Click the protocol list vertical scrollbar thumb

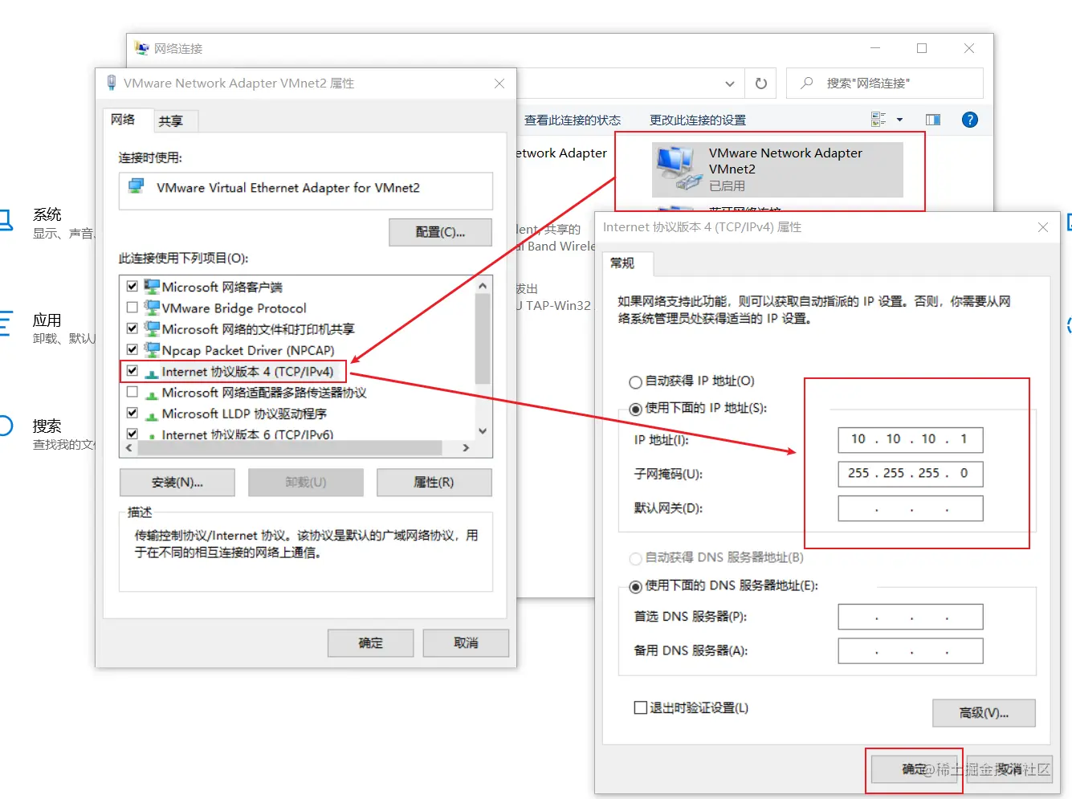pyautogui.click(x=483, y=339)
